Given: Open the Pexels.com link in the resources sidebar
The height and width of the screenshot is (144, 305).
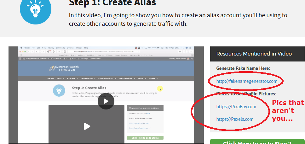Looking at the screenshot, I should coord(235,119).
